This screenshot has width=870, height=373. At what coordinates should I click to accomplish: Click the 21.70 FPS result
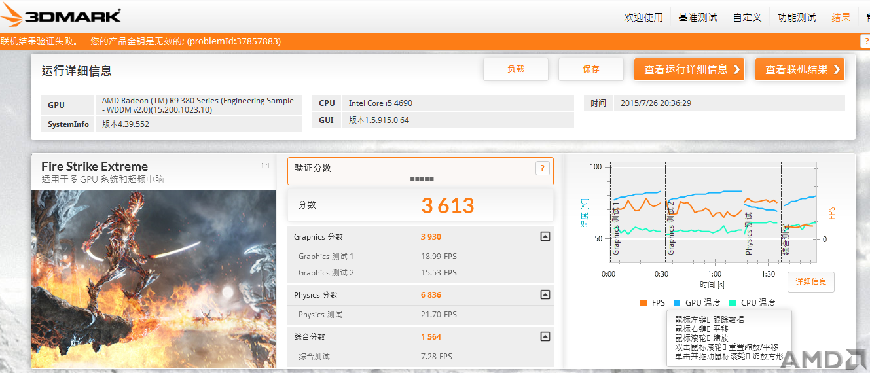(439, 315)
